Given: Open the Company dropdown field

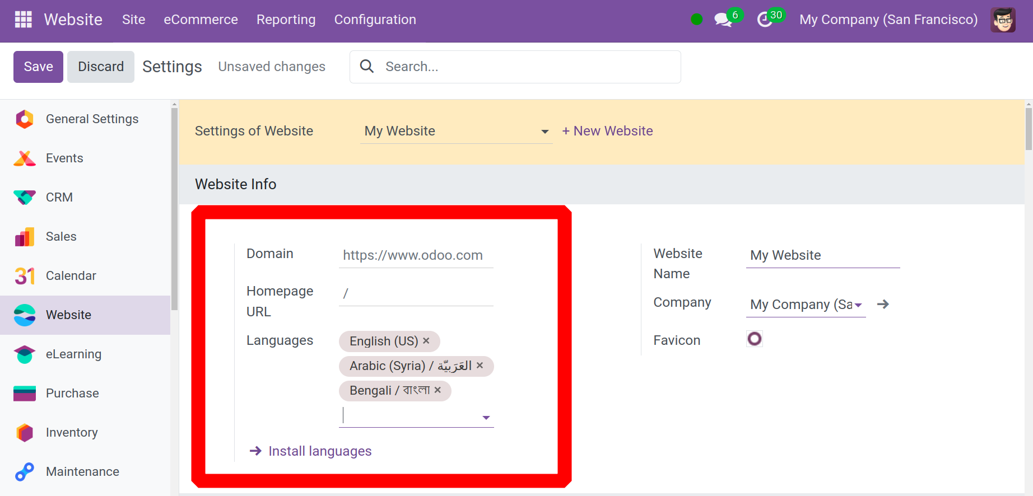Looking at the screenshot, I should [x=805, y=305].
